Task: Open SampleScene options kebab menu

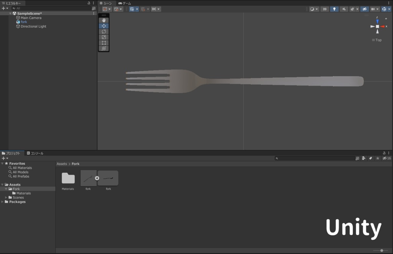Action: (94, 13)
